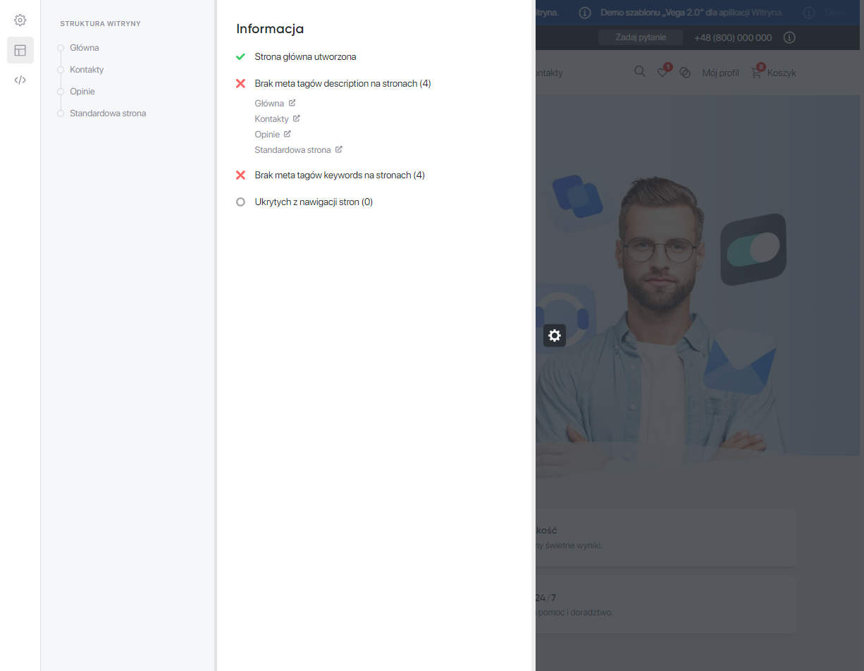Select Główna in site structure tree

pyautogui.click(x=85, y=48)
